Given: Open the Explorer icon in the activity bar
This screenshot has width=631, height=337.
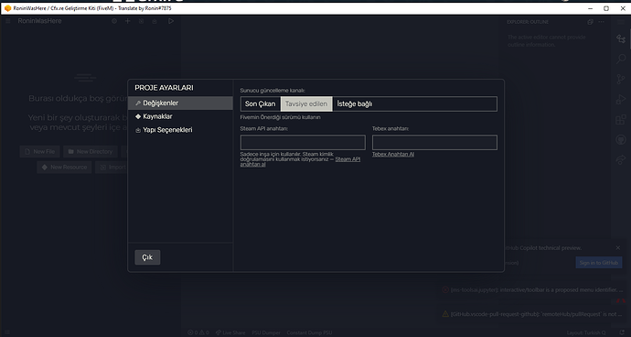Looking at the screenshot, I should [x=621, y=38].
